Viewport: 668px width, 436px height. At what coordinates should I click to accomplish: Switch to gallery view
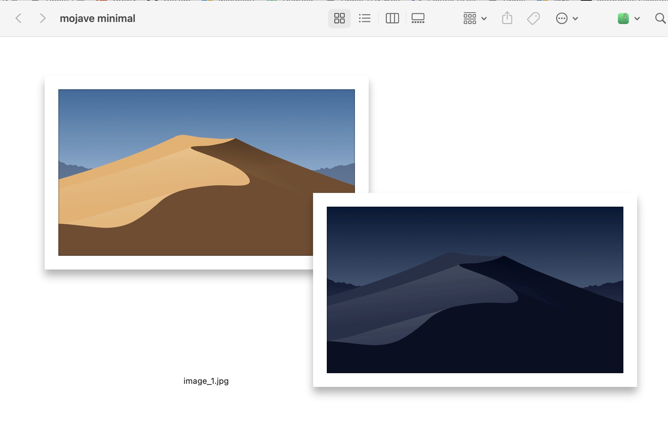418,18
